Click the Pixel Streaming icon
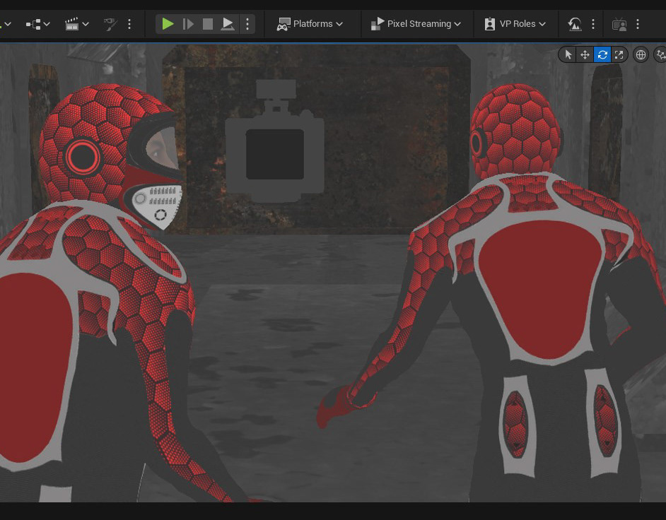The width and height of the screenshot is (666, 520). coord(377,24)
